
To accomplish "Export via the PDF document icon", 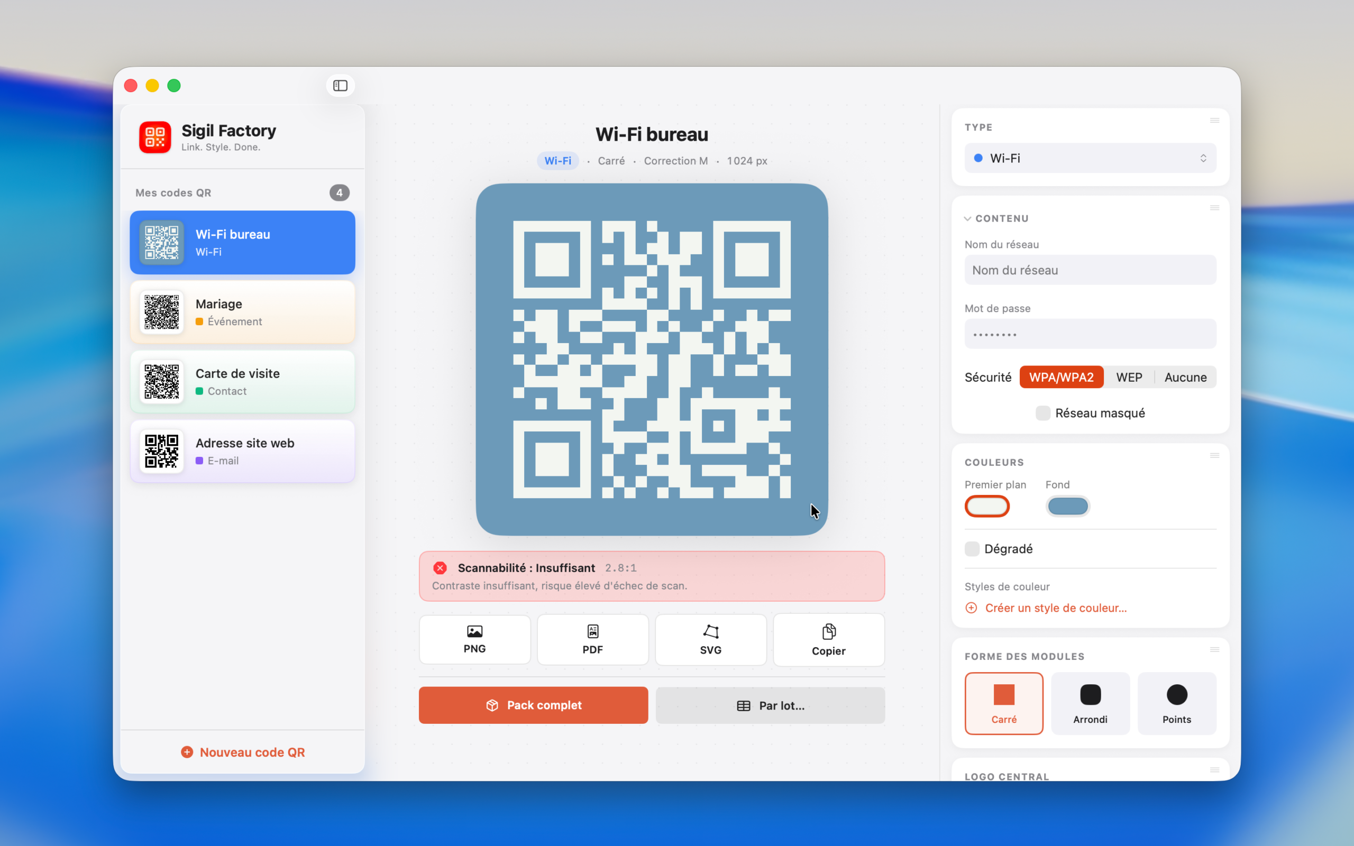I will (x=592, y=632).
